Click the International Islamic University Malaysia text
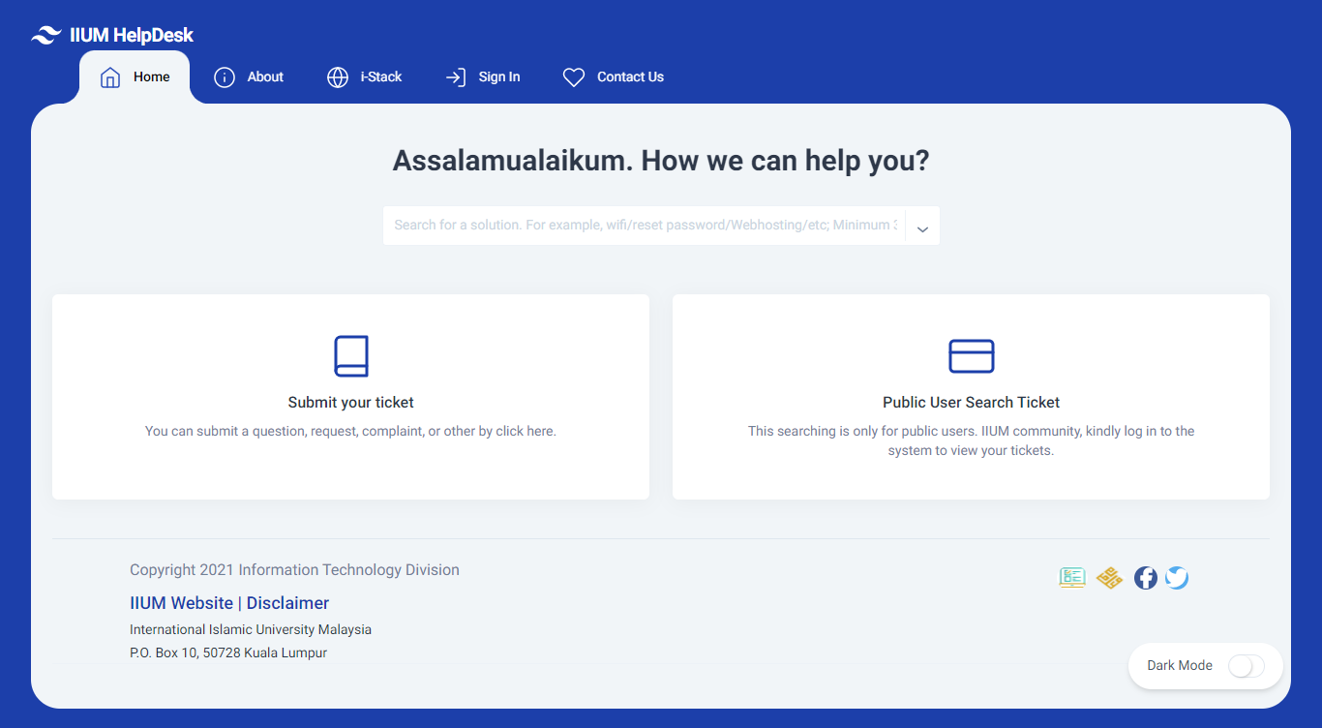Image resolution: width=1322 pixels, height=728 pixels. pyautogui.click(x=251, y=629)
